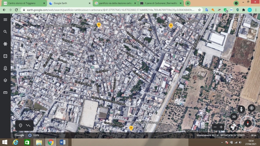This screenshot has height=146, width=260.
Task: Add a placemark with the pin tool
Action: click(21, 125)
